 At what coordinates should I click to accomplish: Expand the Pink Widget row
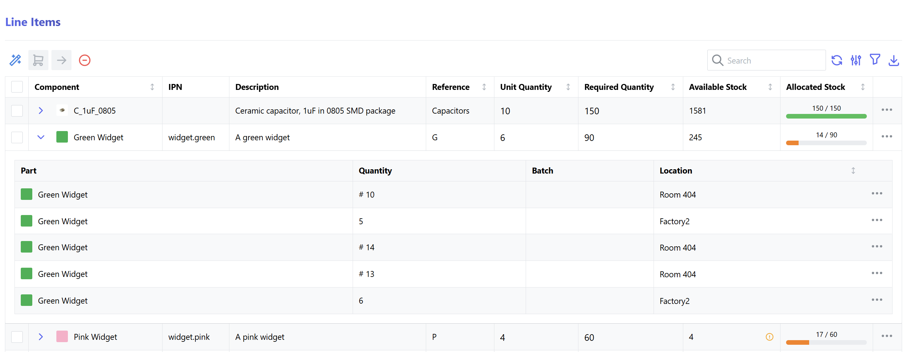[41, 337]
